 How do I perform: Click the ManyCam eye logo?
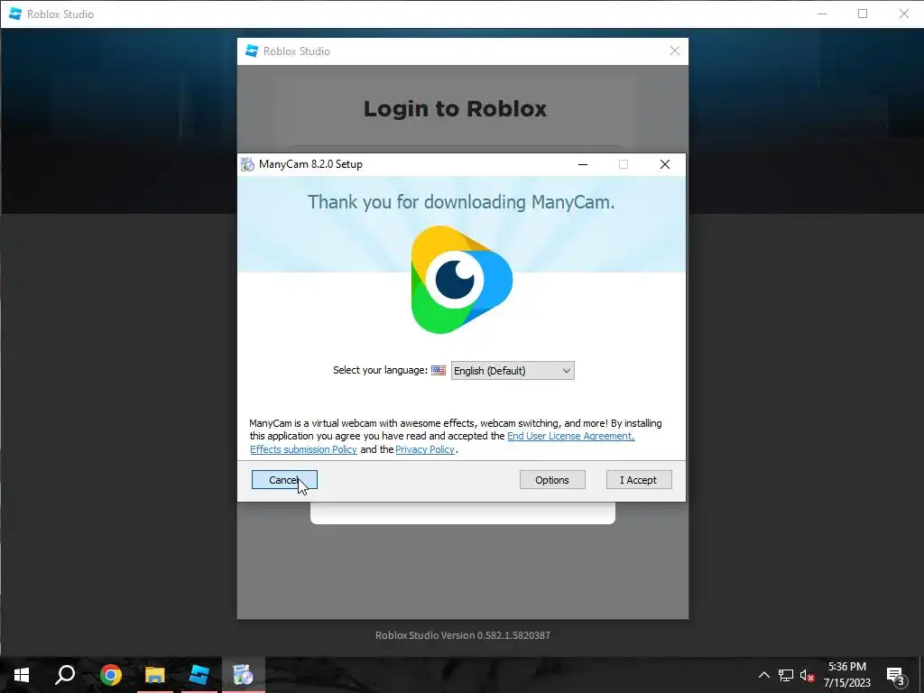point(461,280)
